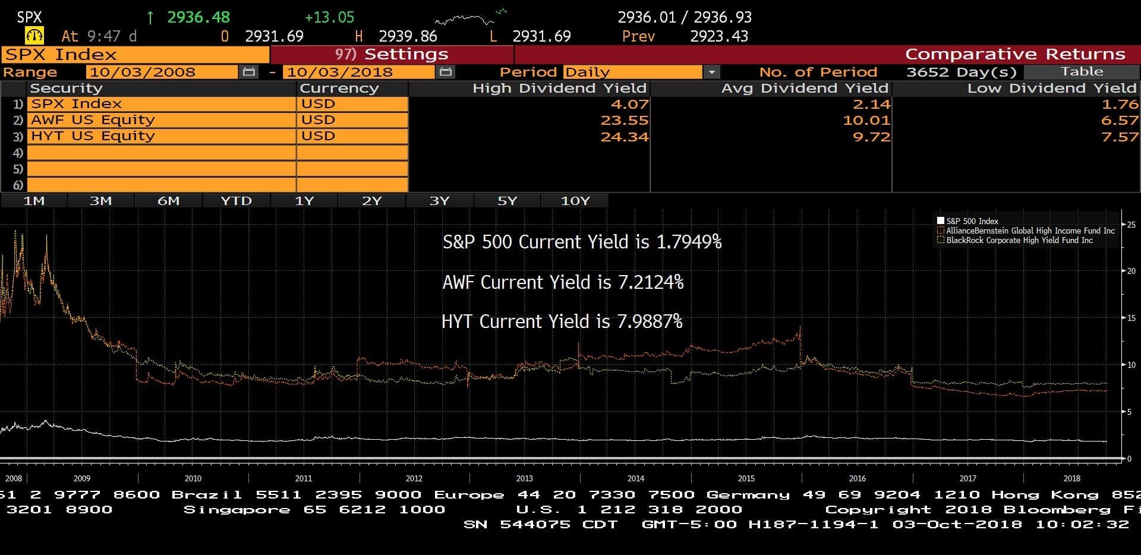
Task: Select the Period Daily combo box
Action: (633, 72)
